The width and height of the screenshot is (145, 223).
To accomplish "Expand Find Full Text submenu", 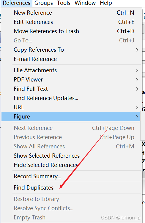I will [71, 89].
